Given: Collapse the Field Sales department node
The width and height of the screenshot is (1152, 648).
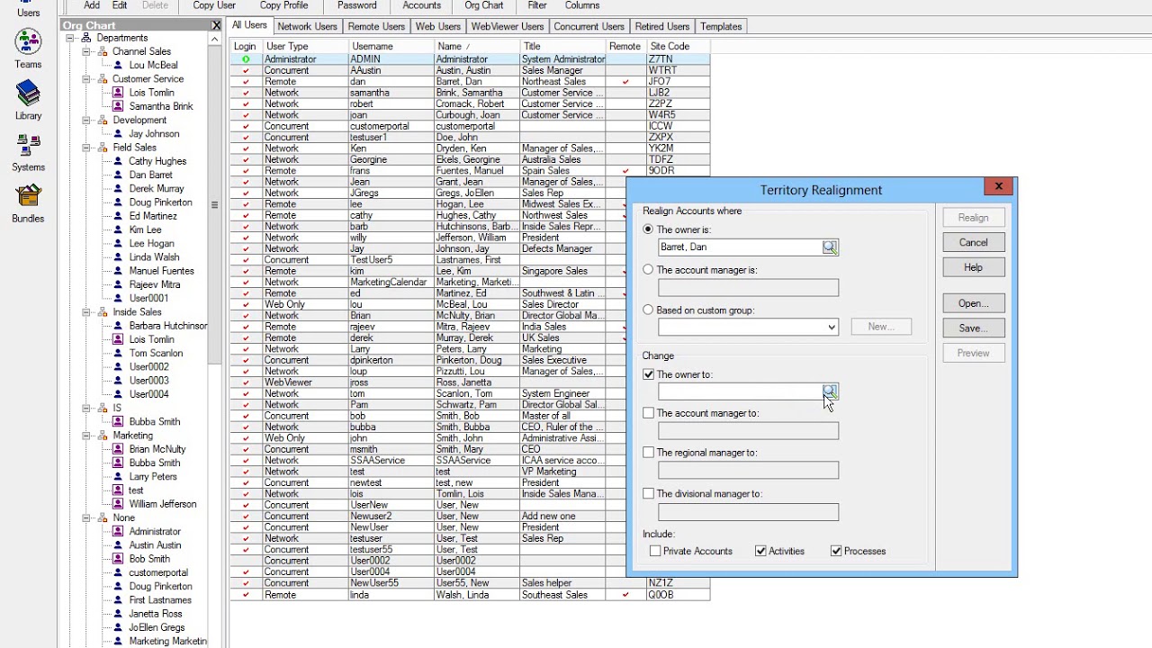Looking at the screenshot, I should [86, 148].
